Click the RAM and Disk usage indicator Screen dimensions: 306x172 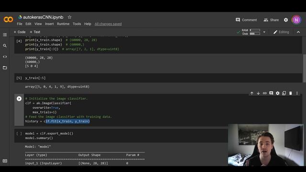251,32
